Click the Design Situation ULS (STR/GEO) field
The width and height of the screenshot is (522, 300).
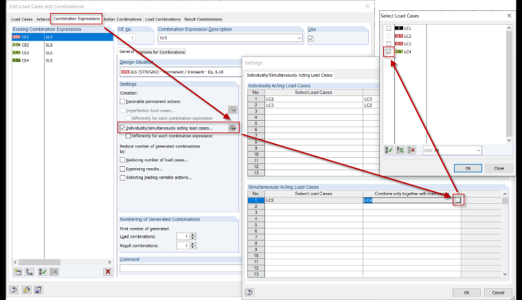(181, 72)
